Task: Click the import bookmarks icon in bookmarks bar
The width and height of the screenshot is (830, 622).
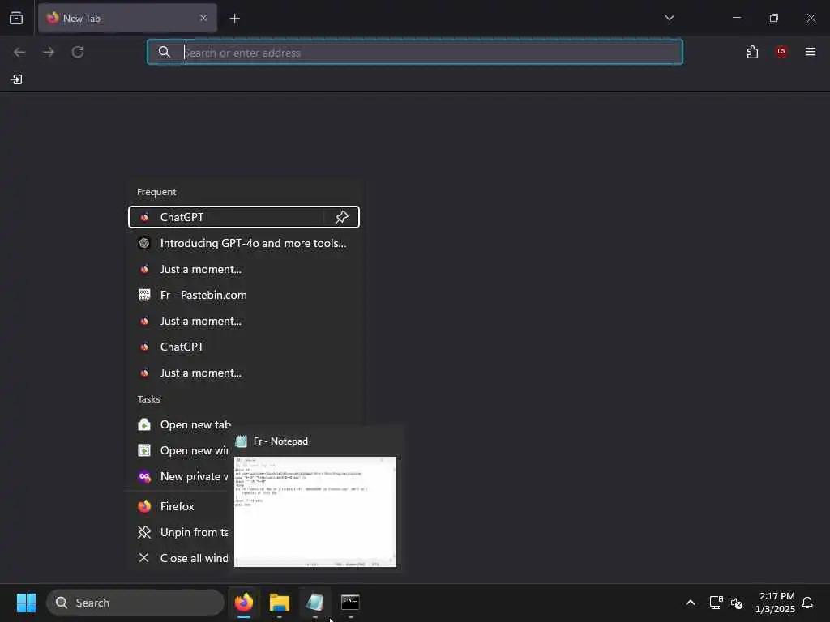Action: pyautogui.click(x=16, y=79)
